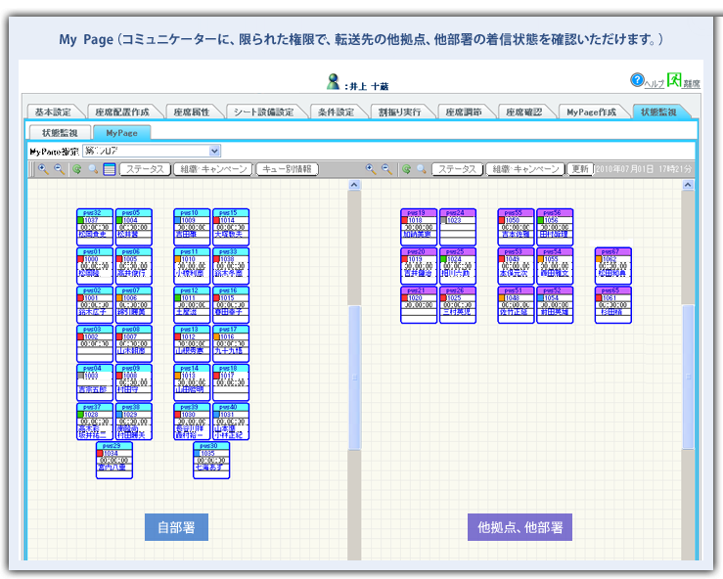Click orange status square on seat pos67
The width and height of the screenshot is (723, 579).
click(599, 259)
